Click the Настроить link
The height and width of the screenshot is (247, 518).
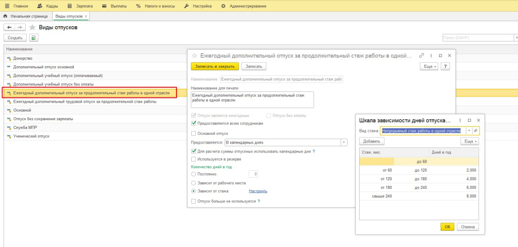coord(257,191)
